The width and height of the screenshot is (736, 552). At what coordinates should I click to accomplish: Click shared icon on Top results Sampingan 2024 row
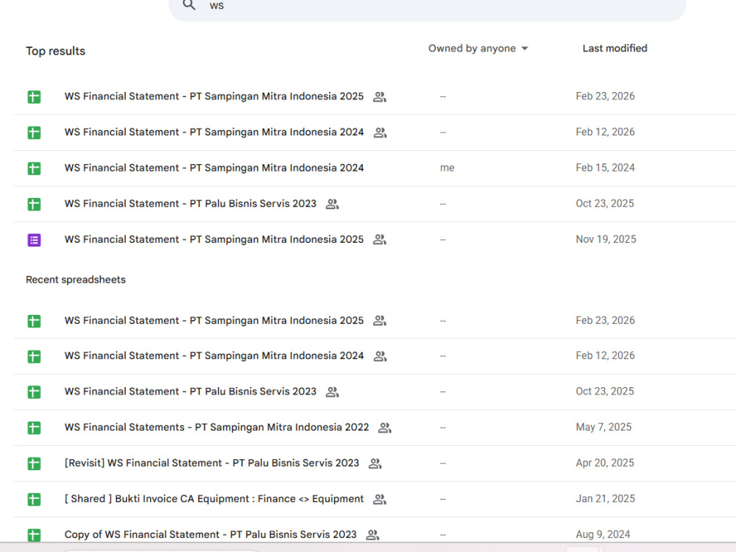point(380,132)
